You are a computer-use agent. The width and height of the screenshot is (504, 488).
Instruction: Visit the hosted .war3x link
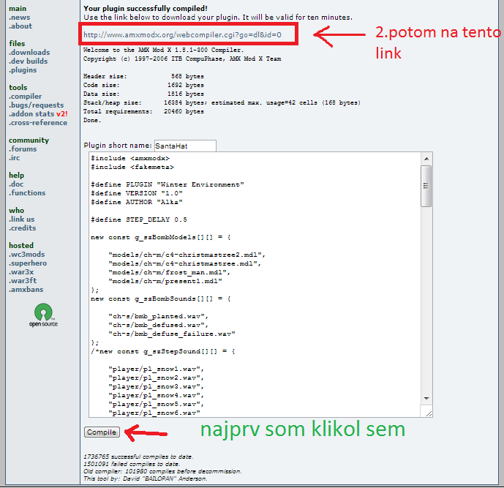21,272
